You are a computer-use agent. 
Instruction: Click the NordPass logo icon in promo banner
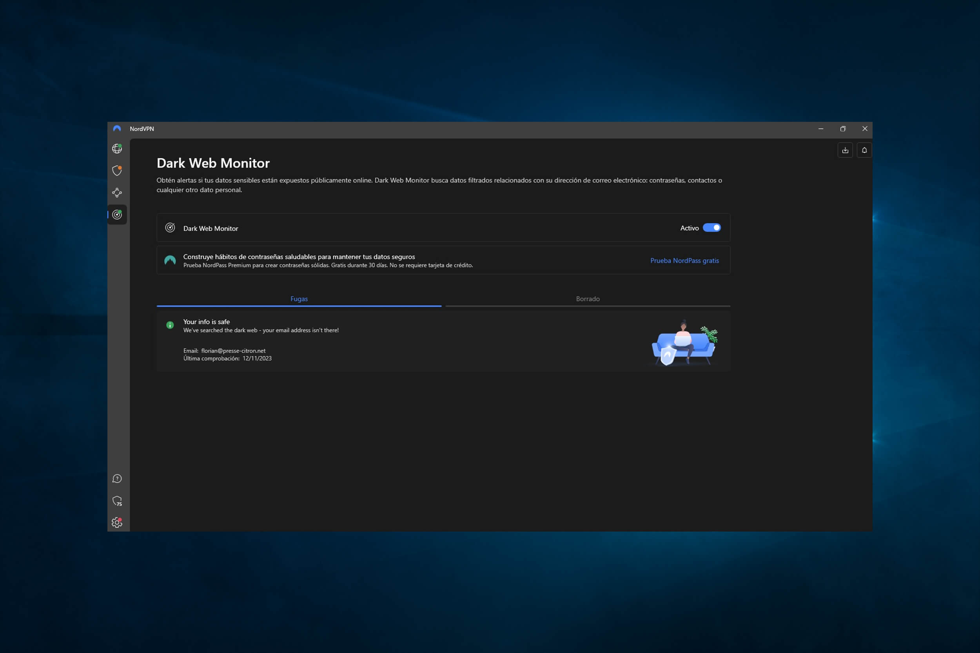click(170, 260)
